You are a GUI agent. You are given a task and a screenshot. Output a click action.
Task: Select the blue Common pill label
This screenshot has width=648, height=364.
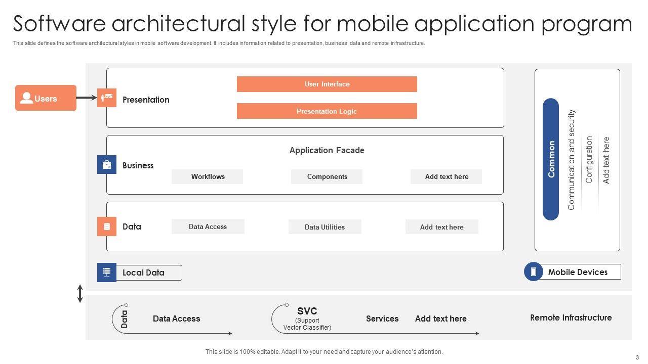pyautogui.click(x=551, y=159)
